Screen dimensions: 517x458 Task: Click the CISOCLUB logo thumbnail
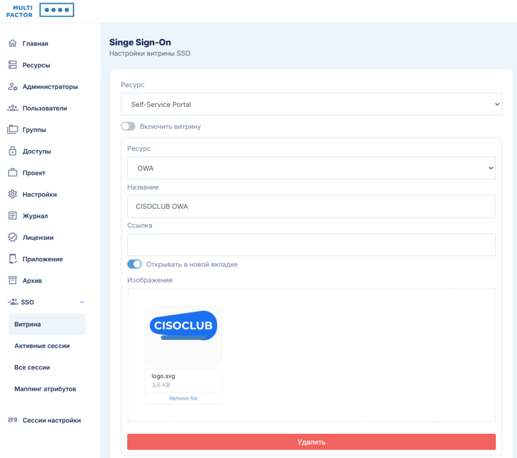point(183,326)
